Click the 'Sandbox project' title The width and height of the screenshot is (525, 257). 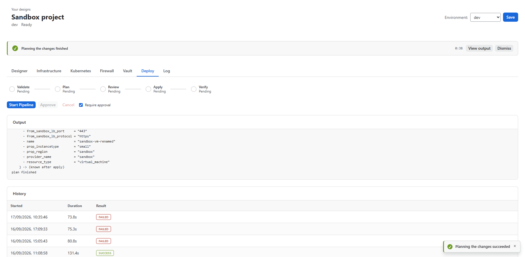pyautogui.click(x=38, y=17)
